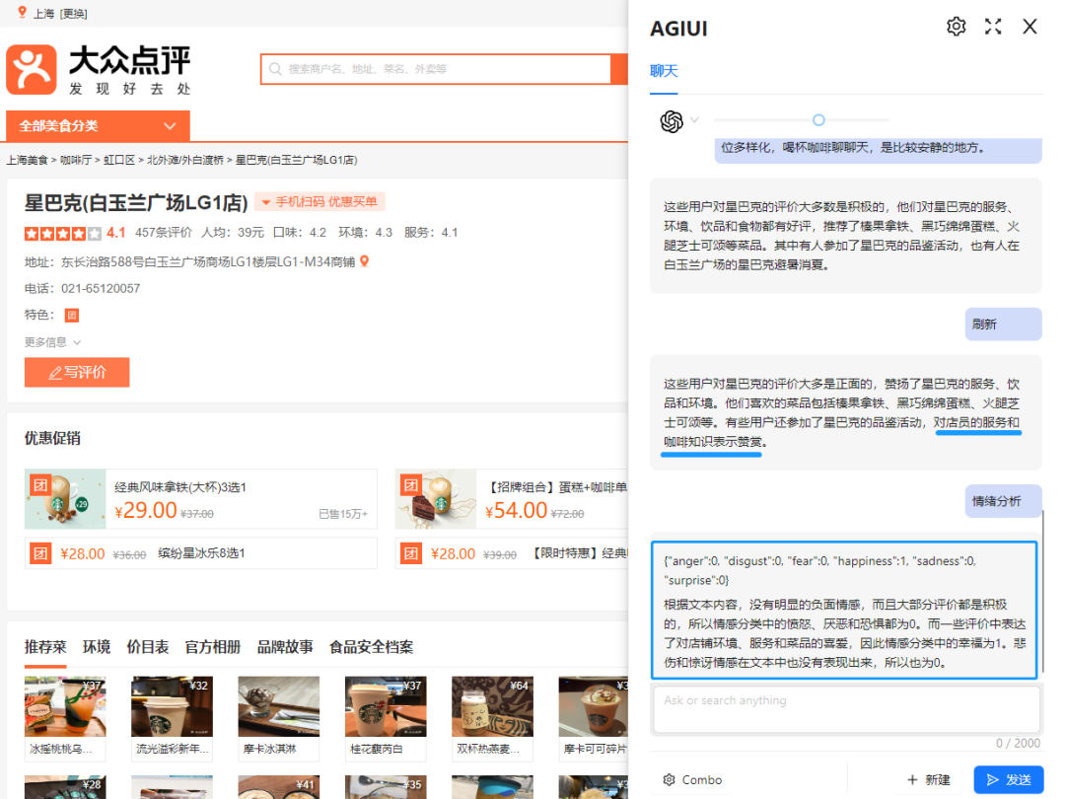Click 手机扫码 优惠买单 badge
This screenshot has height=799, width=1065.
coord(319,202)
